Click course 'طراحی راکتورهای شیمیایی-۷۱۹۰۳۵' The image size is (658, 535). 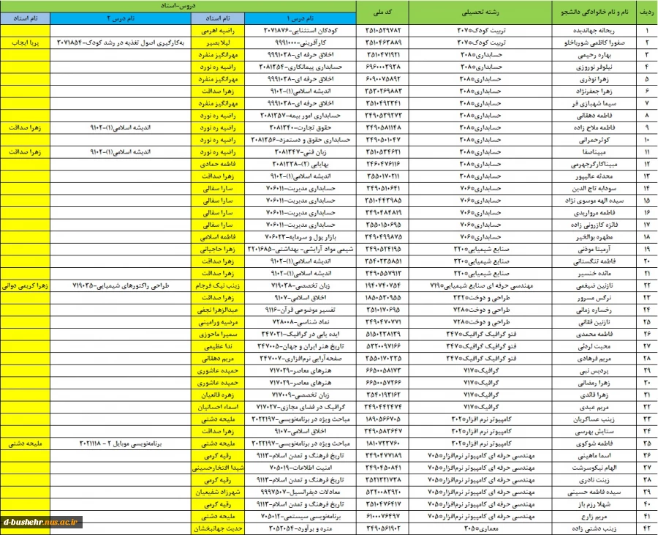121,285
